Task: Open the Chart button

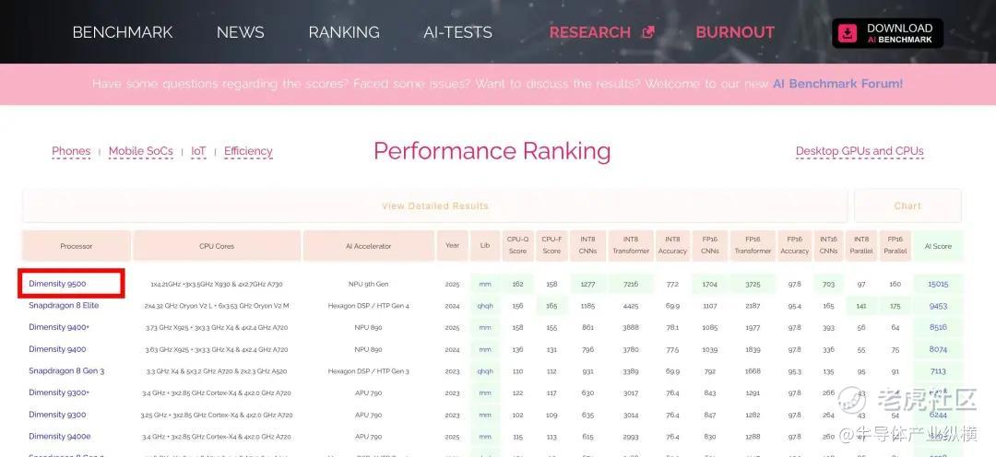Action: (x=907, y=205)
